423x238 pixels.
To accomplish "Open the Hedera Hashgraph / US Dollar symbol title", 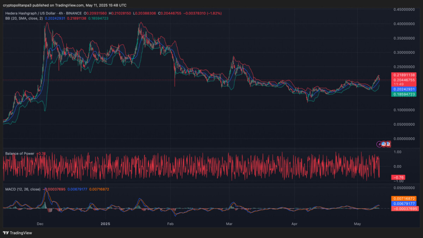I will click(34, 13).
